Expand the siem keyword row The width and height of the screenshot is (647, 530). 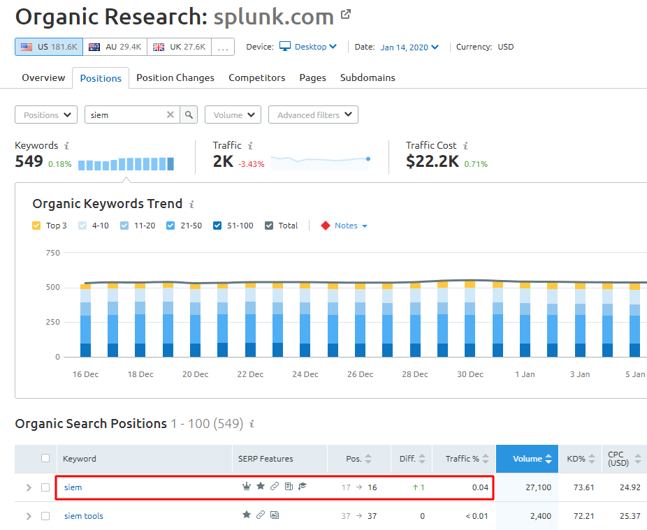click(29, 487)
